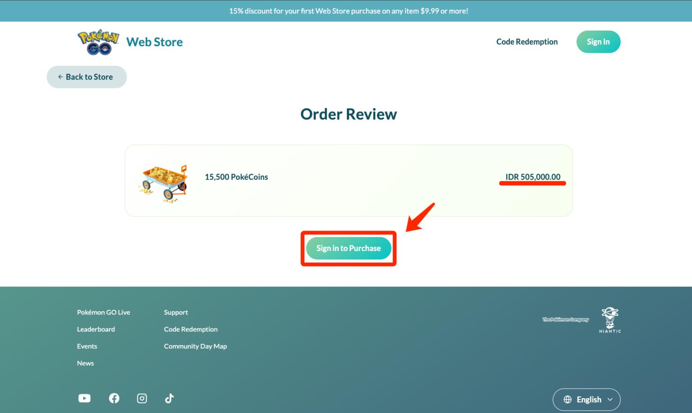Expand the language menu chevron

pyautogui.click(x=611, y=400)
